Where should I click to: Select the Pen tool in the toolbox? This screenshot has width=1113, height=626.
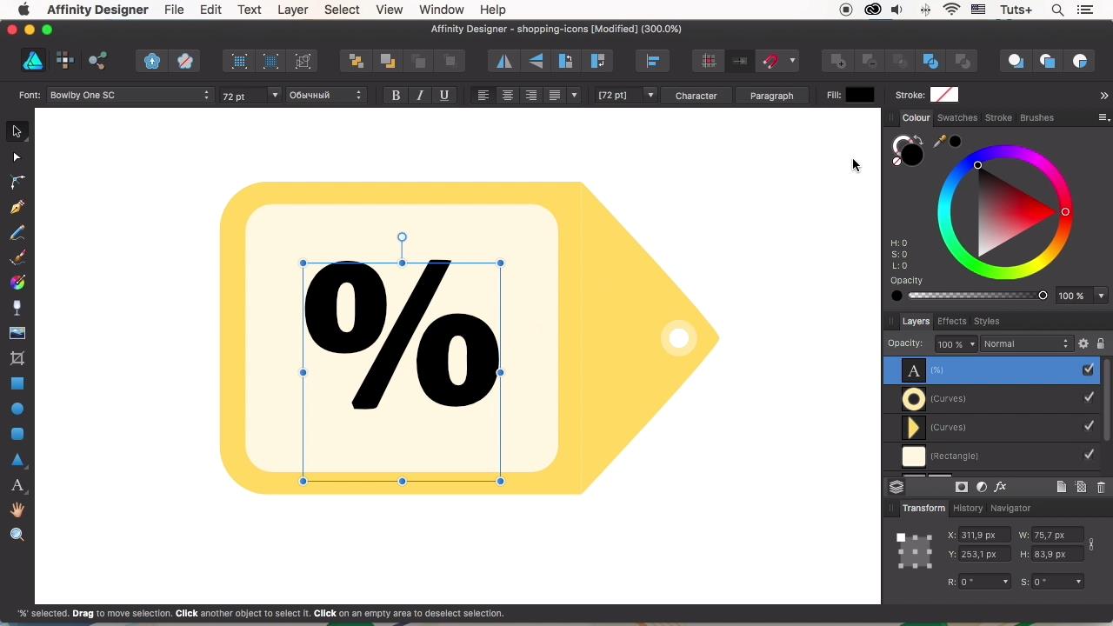point(17,207)
